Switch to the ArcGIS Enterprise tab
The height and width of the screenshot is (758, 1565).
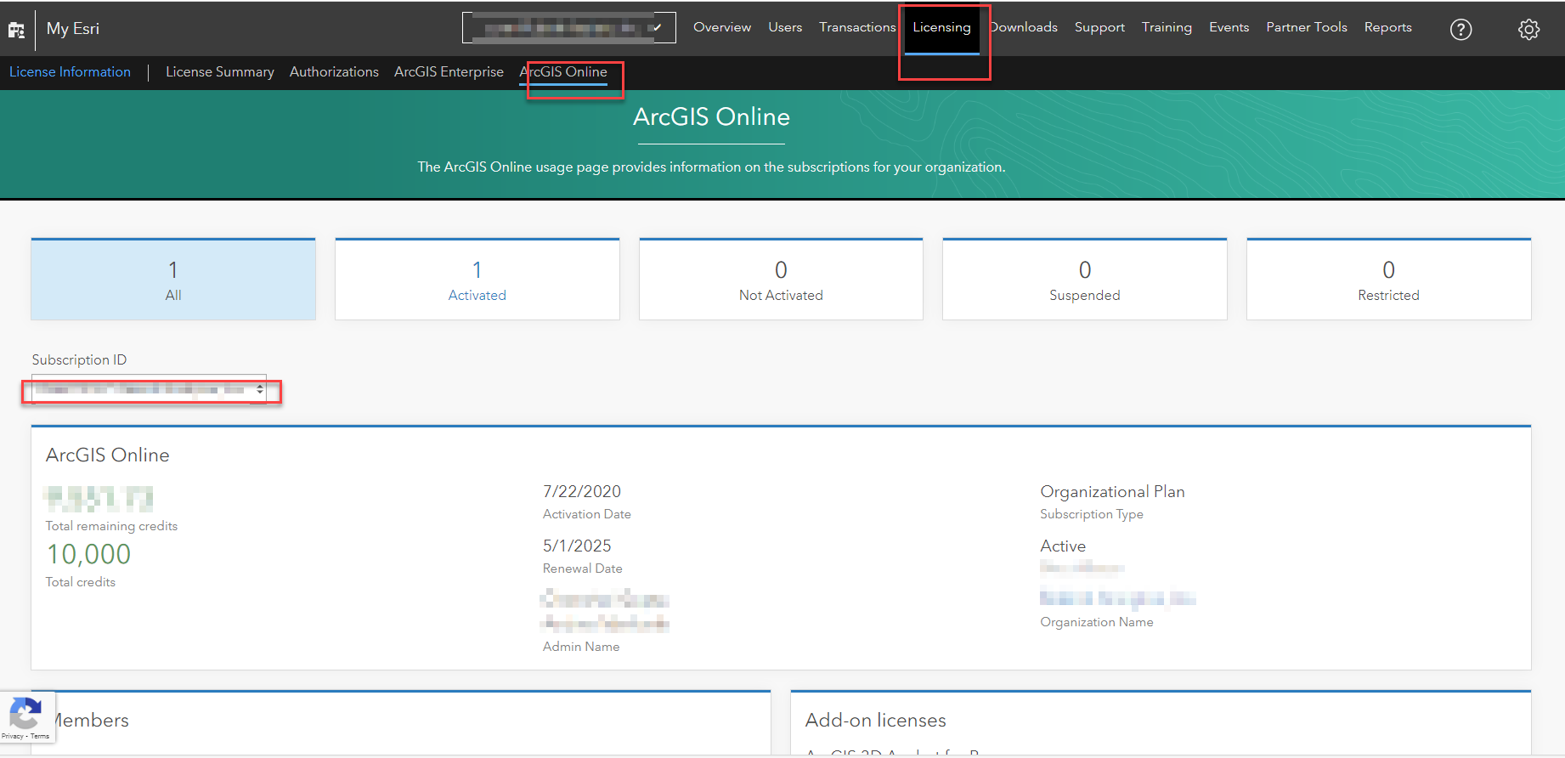(449, 72)
